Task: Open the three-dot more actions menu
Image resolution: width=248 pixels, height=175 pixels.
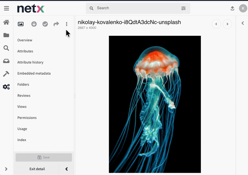Action: pos(67,24)
